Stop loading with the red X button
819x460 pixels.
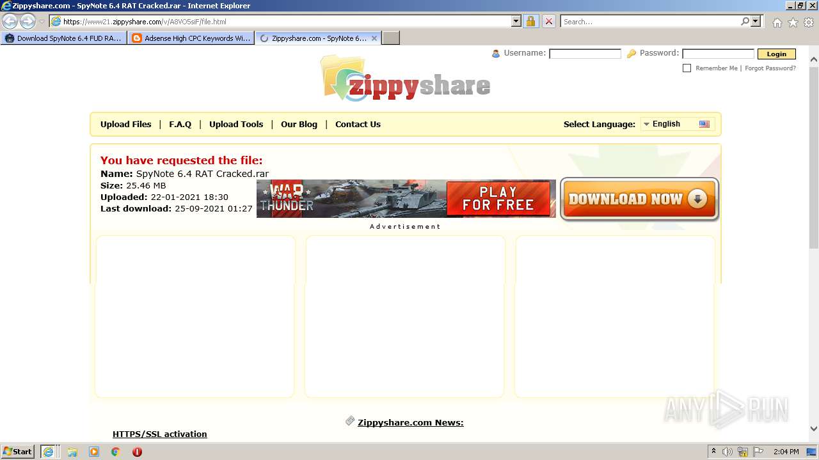coord(549,21)
